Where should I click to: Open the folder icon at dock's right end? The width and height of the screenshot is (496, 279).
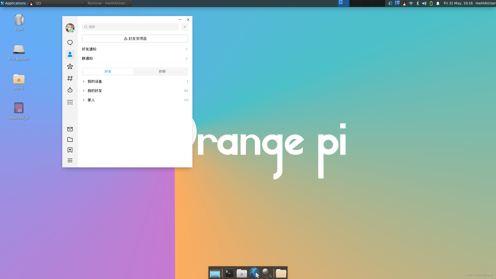281,273
